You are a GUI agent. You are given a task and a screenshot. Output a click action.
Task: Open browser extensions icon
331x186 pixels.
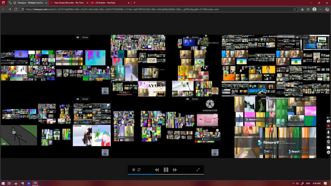pyautogui.click(x=302, y=9)
